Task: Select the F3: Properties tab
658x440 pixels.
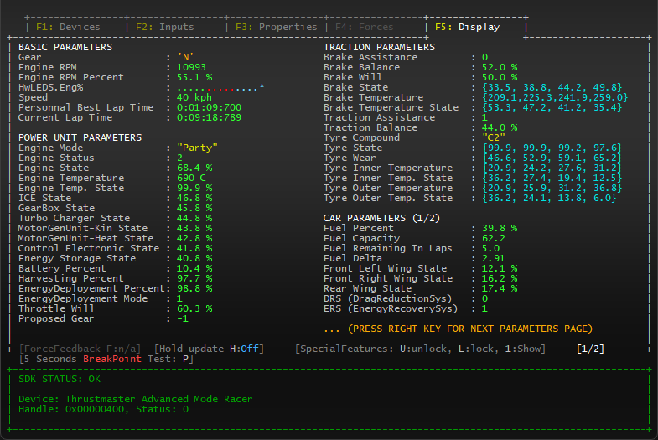Action: click(276, 27)
